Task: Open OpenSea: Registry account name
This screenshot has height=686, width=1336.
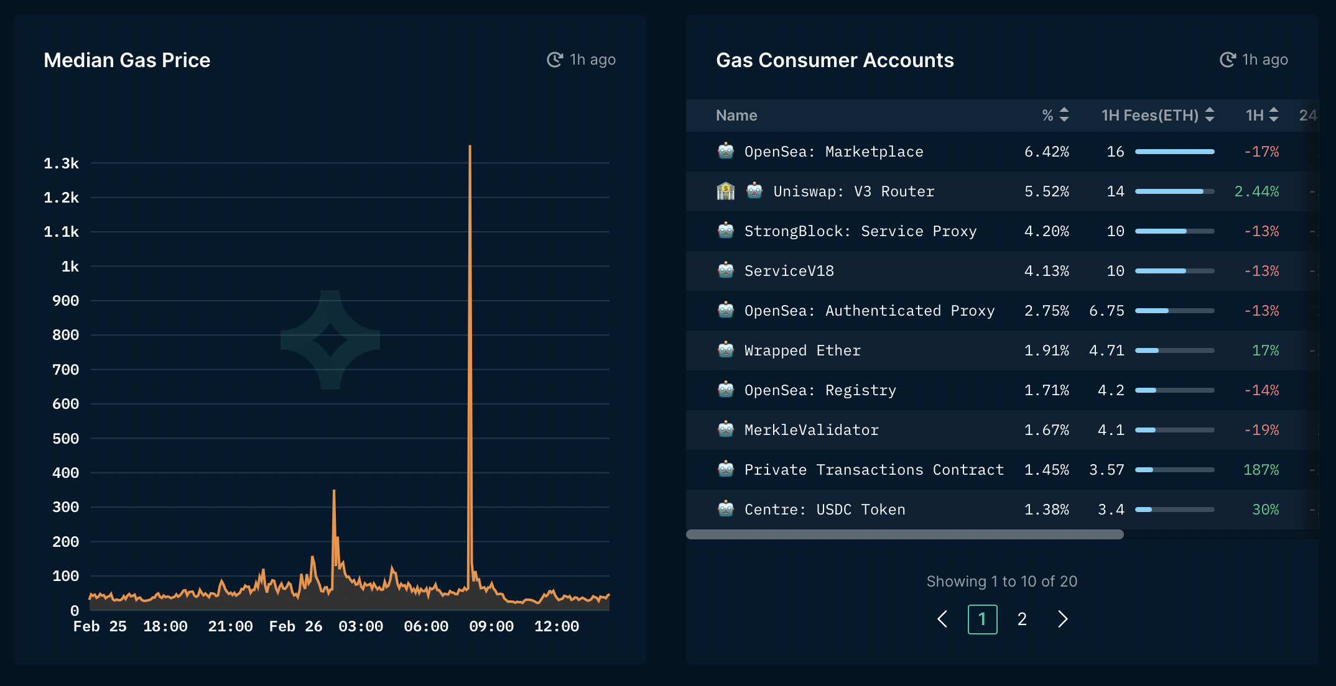Action: point(820,390)
